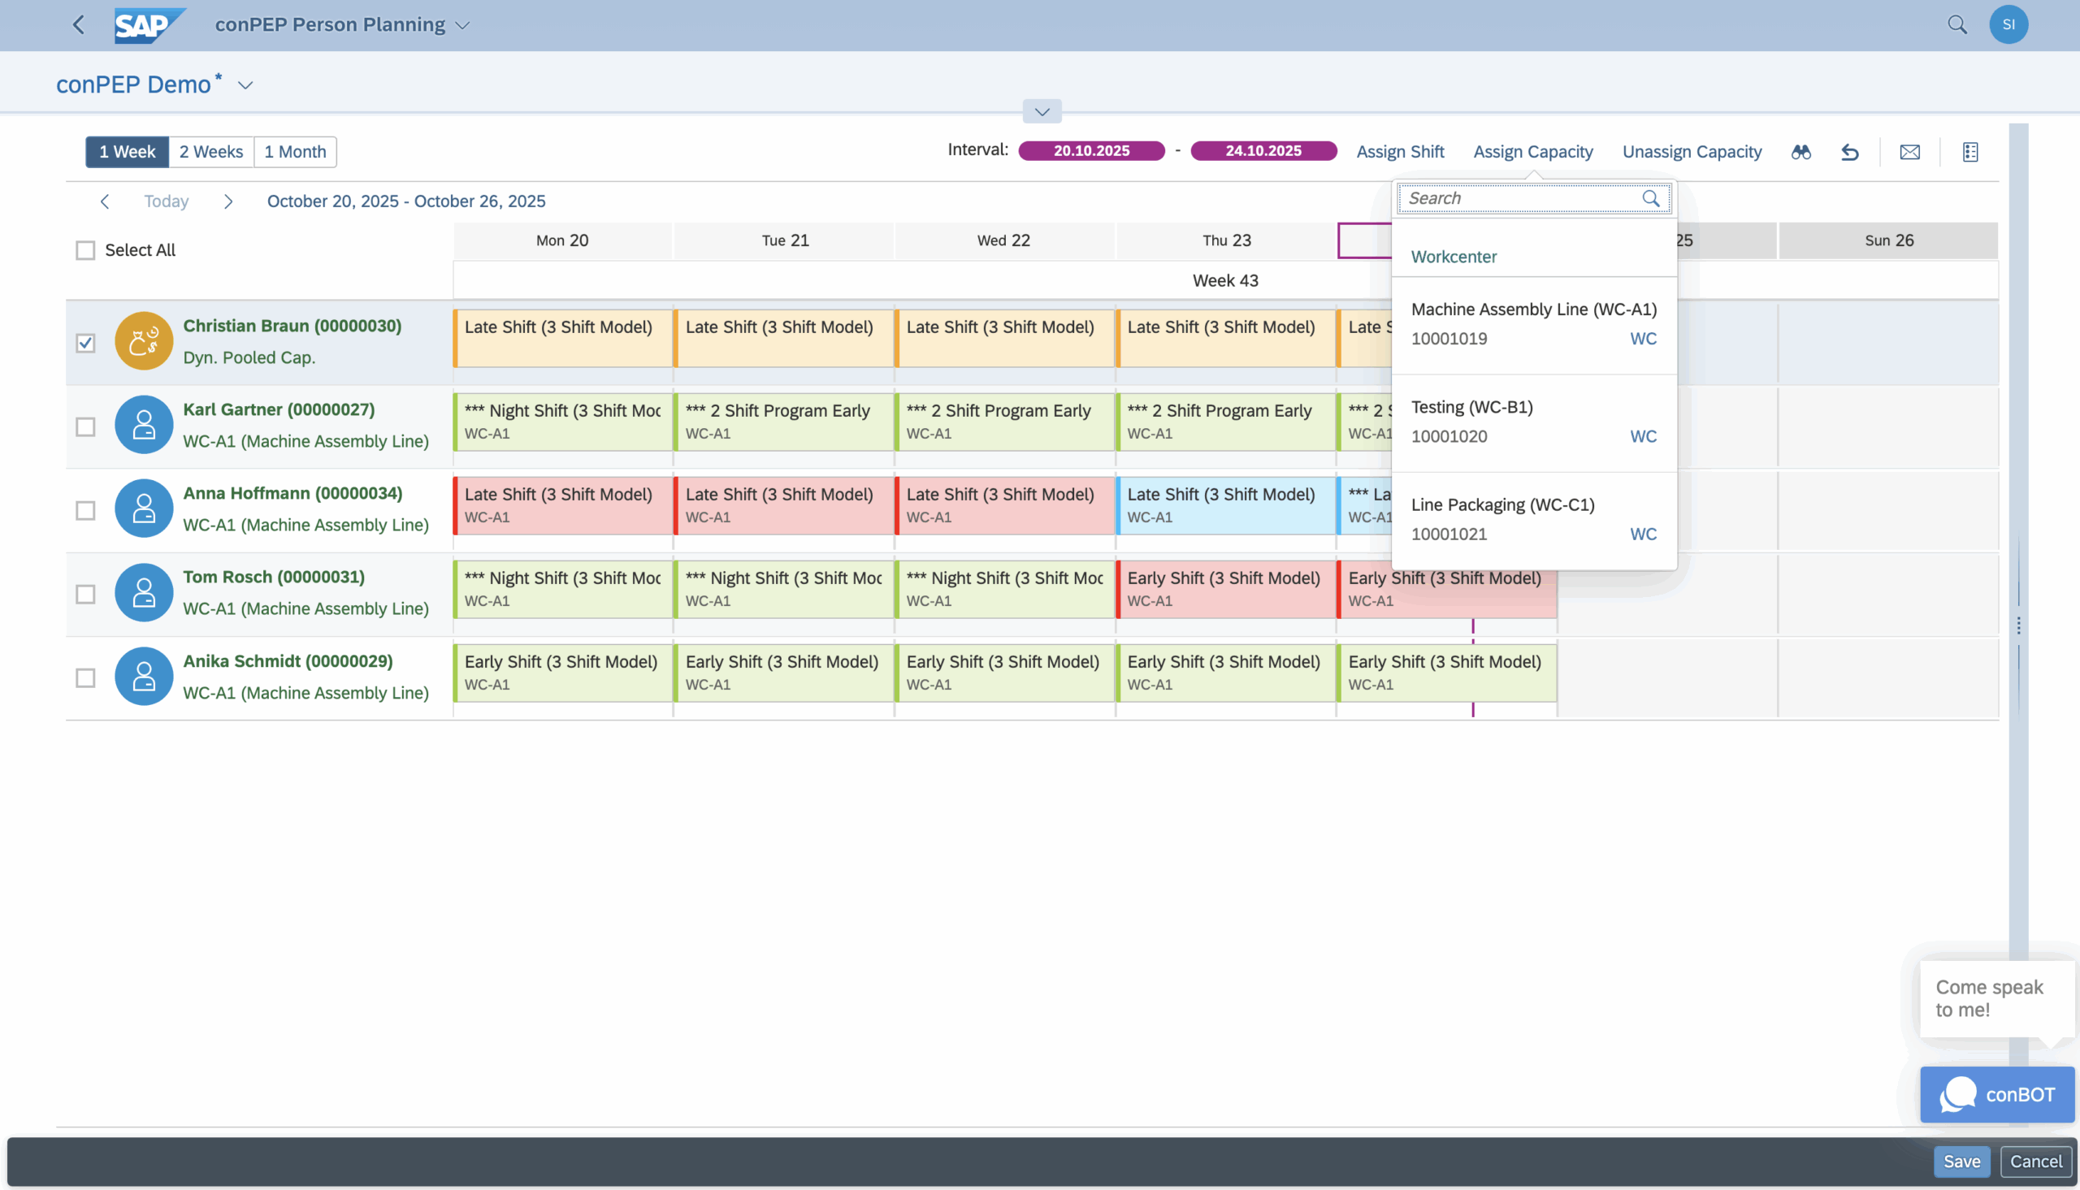Click the binoculars find icon
2080x1190 pixels.
[x=1800, y=152]
